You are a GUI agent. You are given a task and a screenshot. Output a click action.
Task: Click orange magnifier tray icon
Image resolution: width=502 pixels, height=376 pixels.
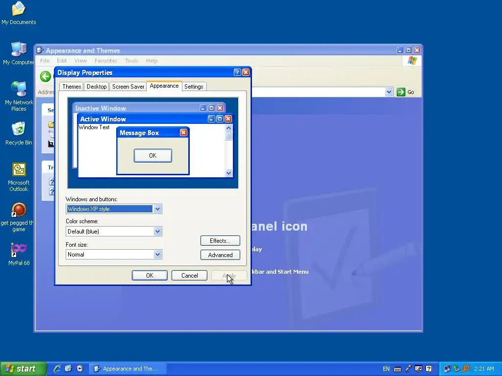[466, 369]
